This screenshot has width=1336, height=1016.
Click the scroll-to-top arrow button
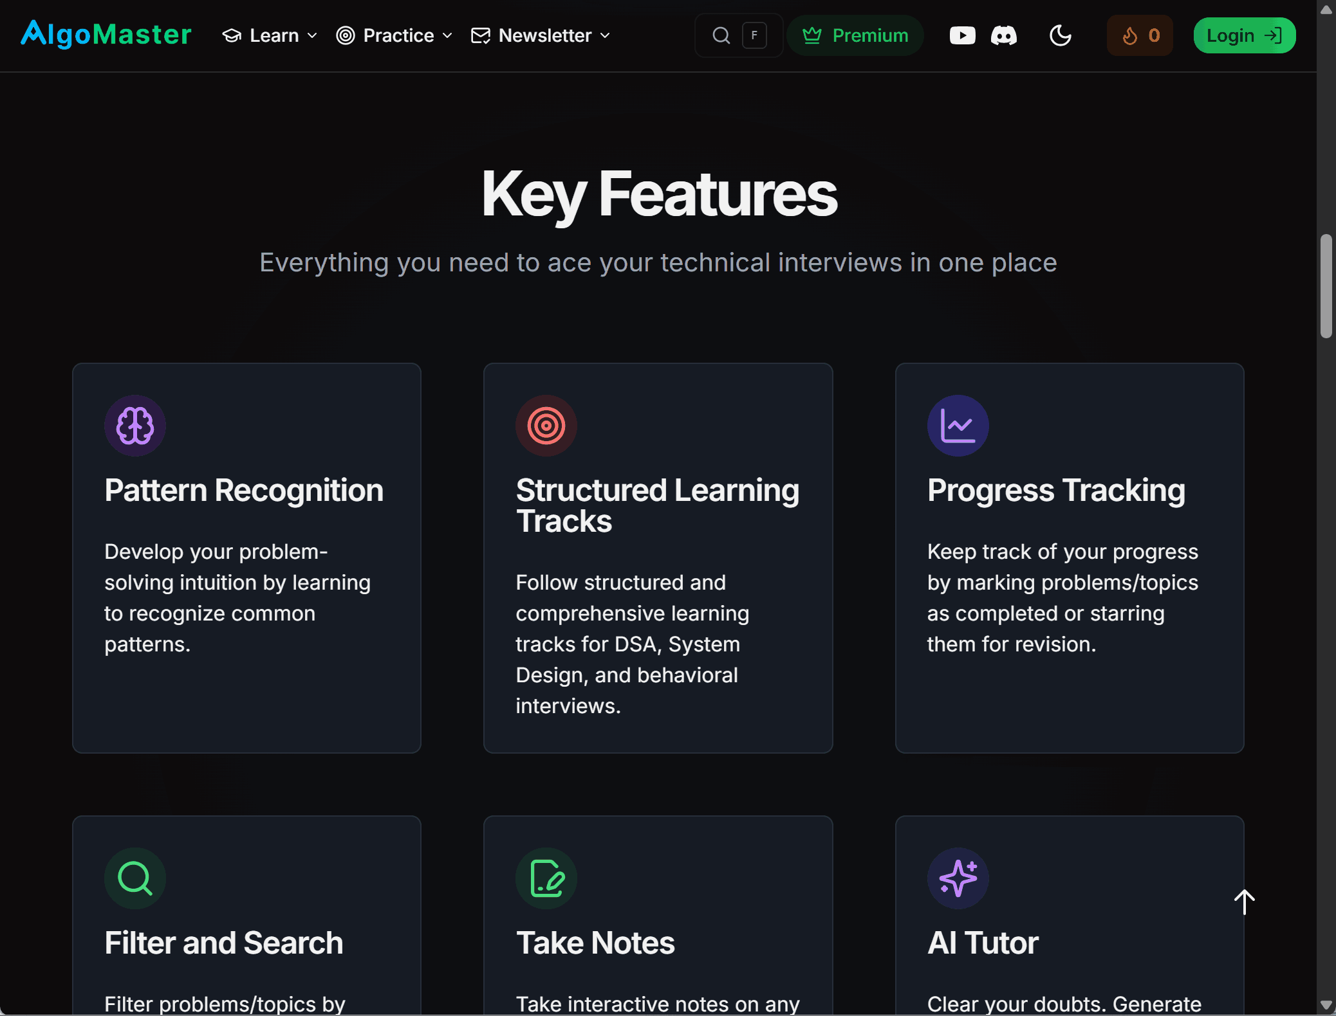click(1245, 902)
